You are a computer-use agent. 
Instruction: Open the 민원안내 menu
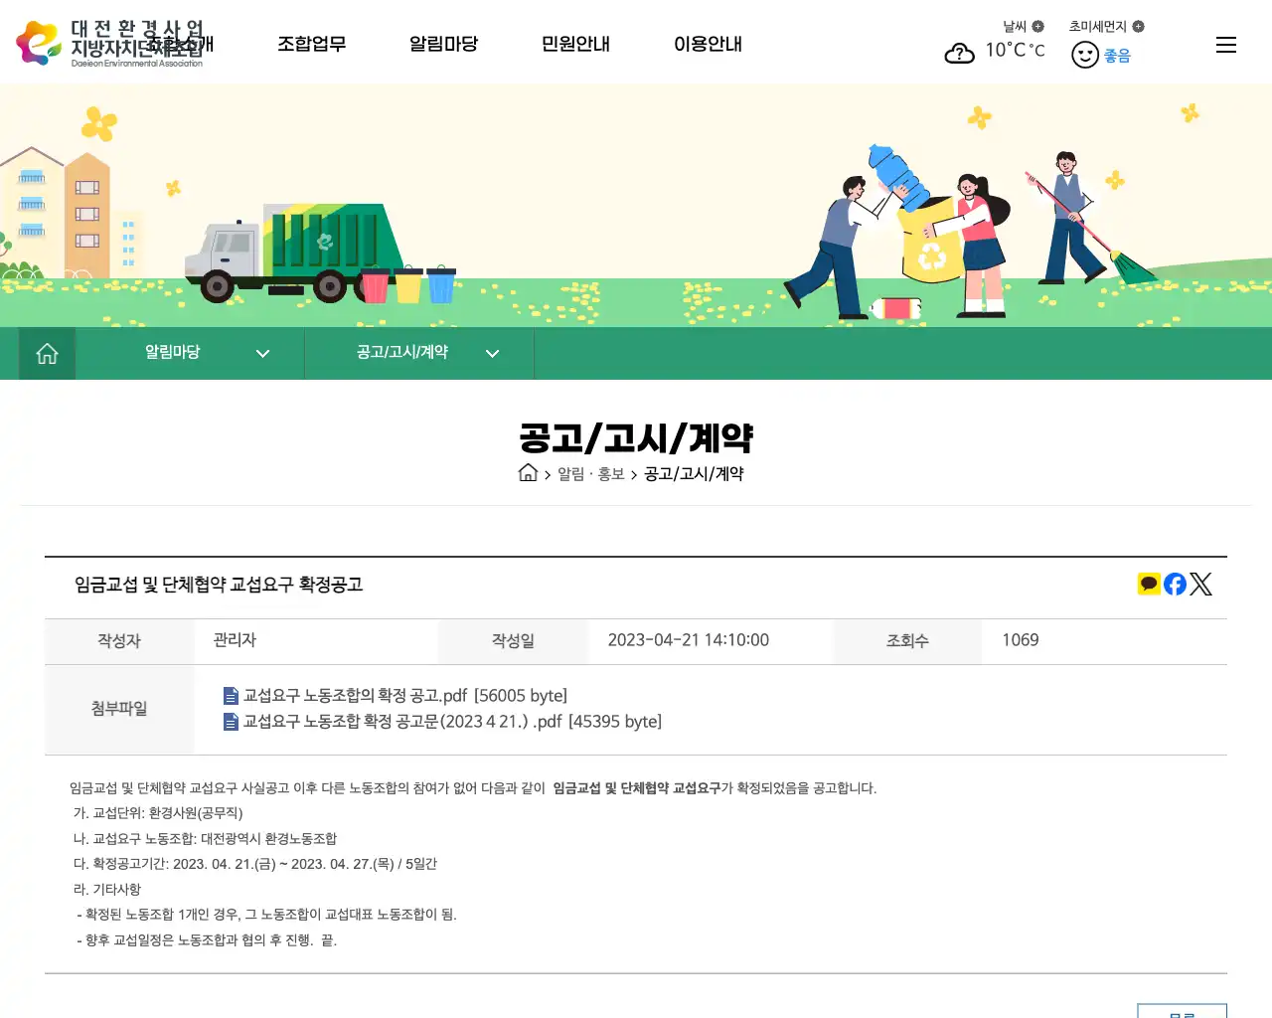tap(575, 44)
